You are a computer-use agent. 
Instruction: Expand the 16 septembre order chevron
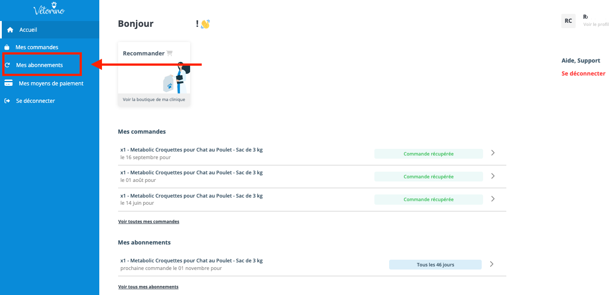click(493, 153)
